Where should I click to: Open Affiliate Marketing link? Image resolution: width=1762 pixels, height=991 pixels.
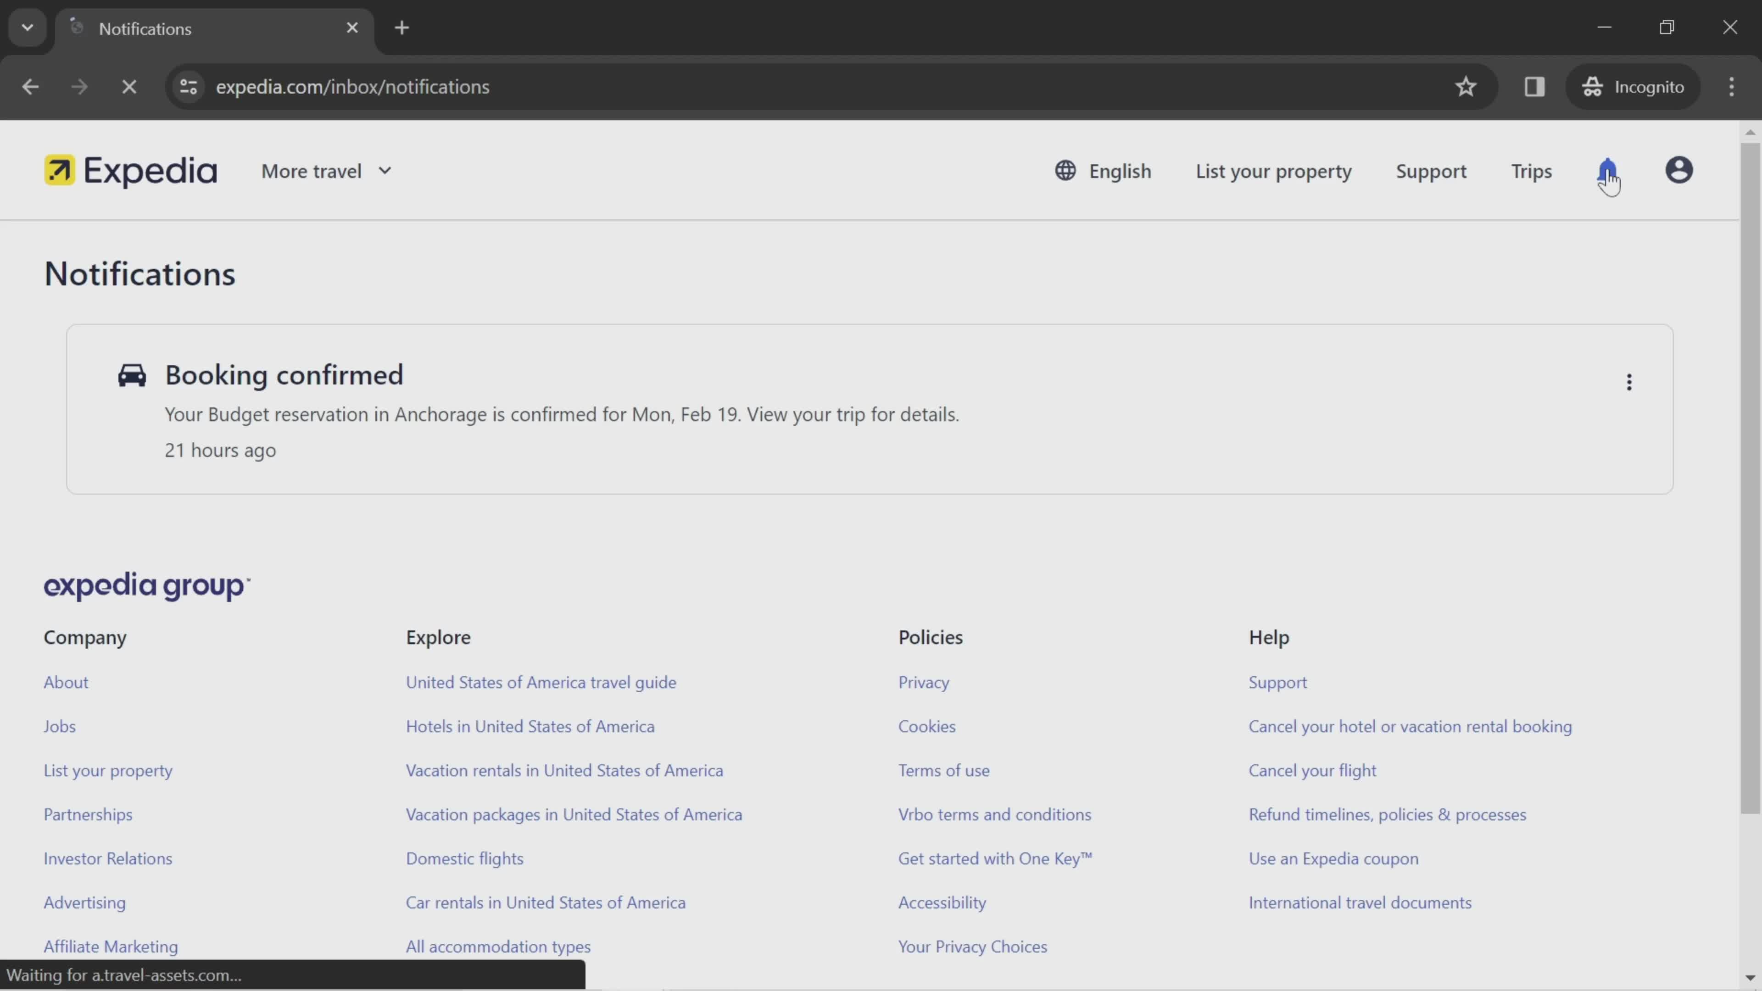point(111,946)
